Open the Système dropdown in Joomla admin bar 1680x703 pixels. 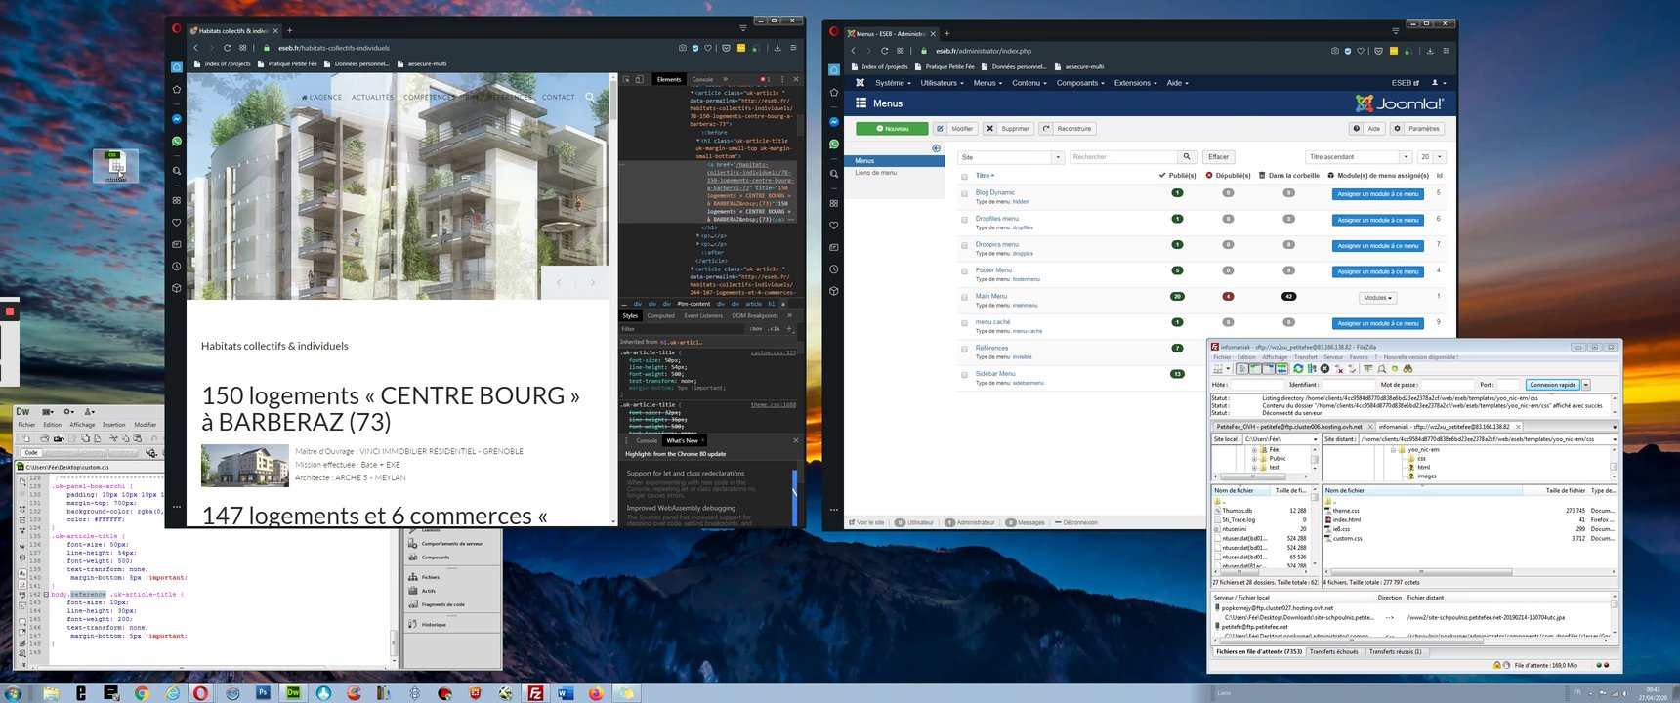(892, 83)
